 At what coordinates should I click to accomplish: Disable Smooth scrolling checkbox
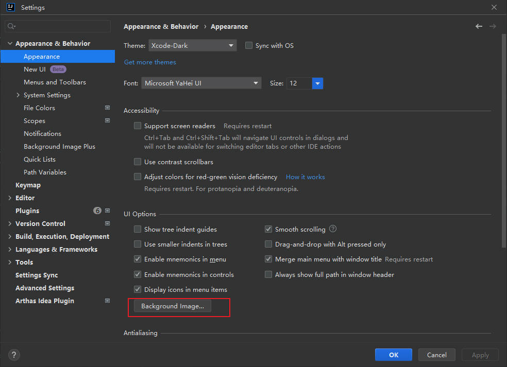click(268, 229)
